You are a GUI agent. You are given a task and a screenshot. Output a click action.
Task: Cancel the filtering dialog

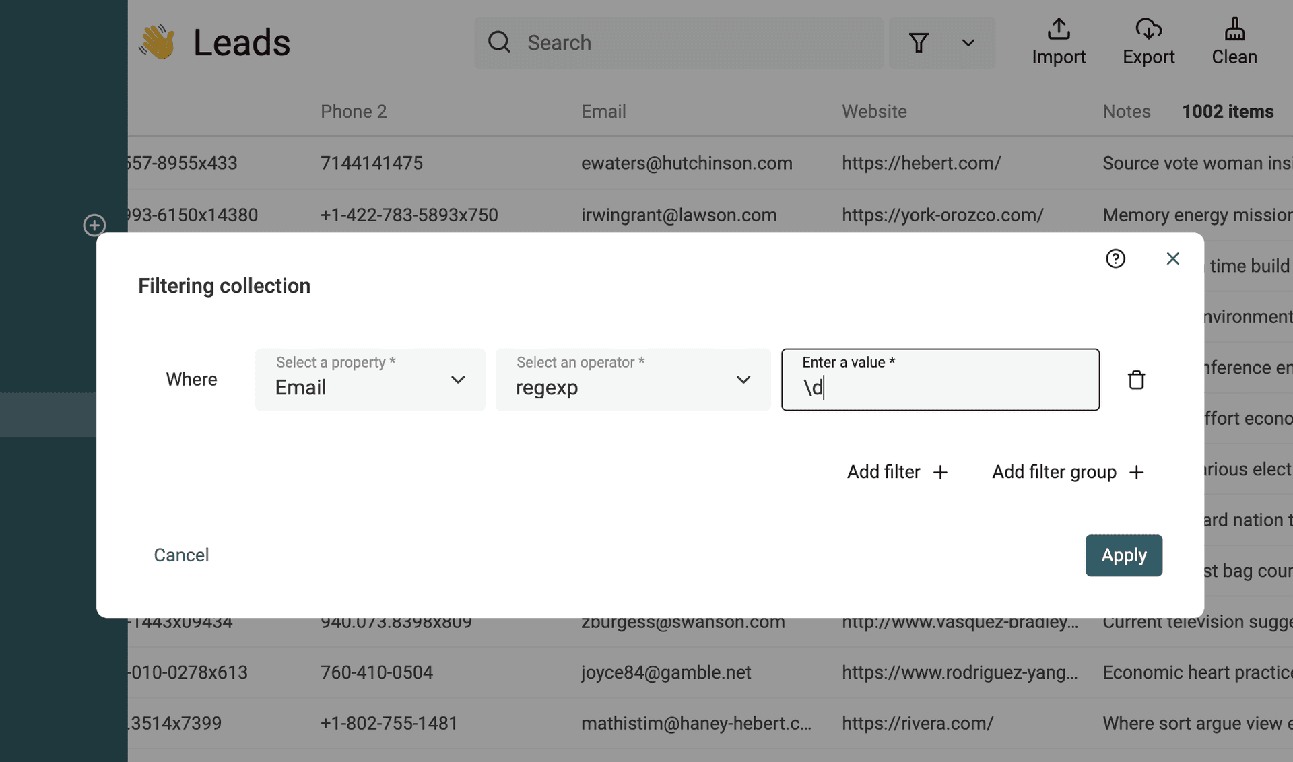(x=181, y=555)
